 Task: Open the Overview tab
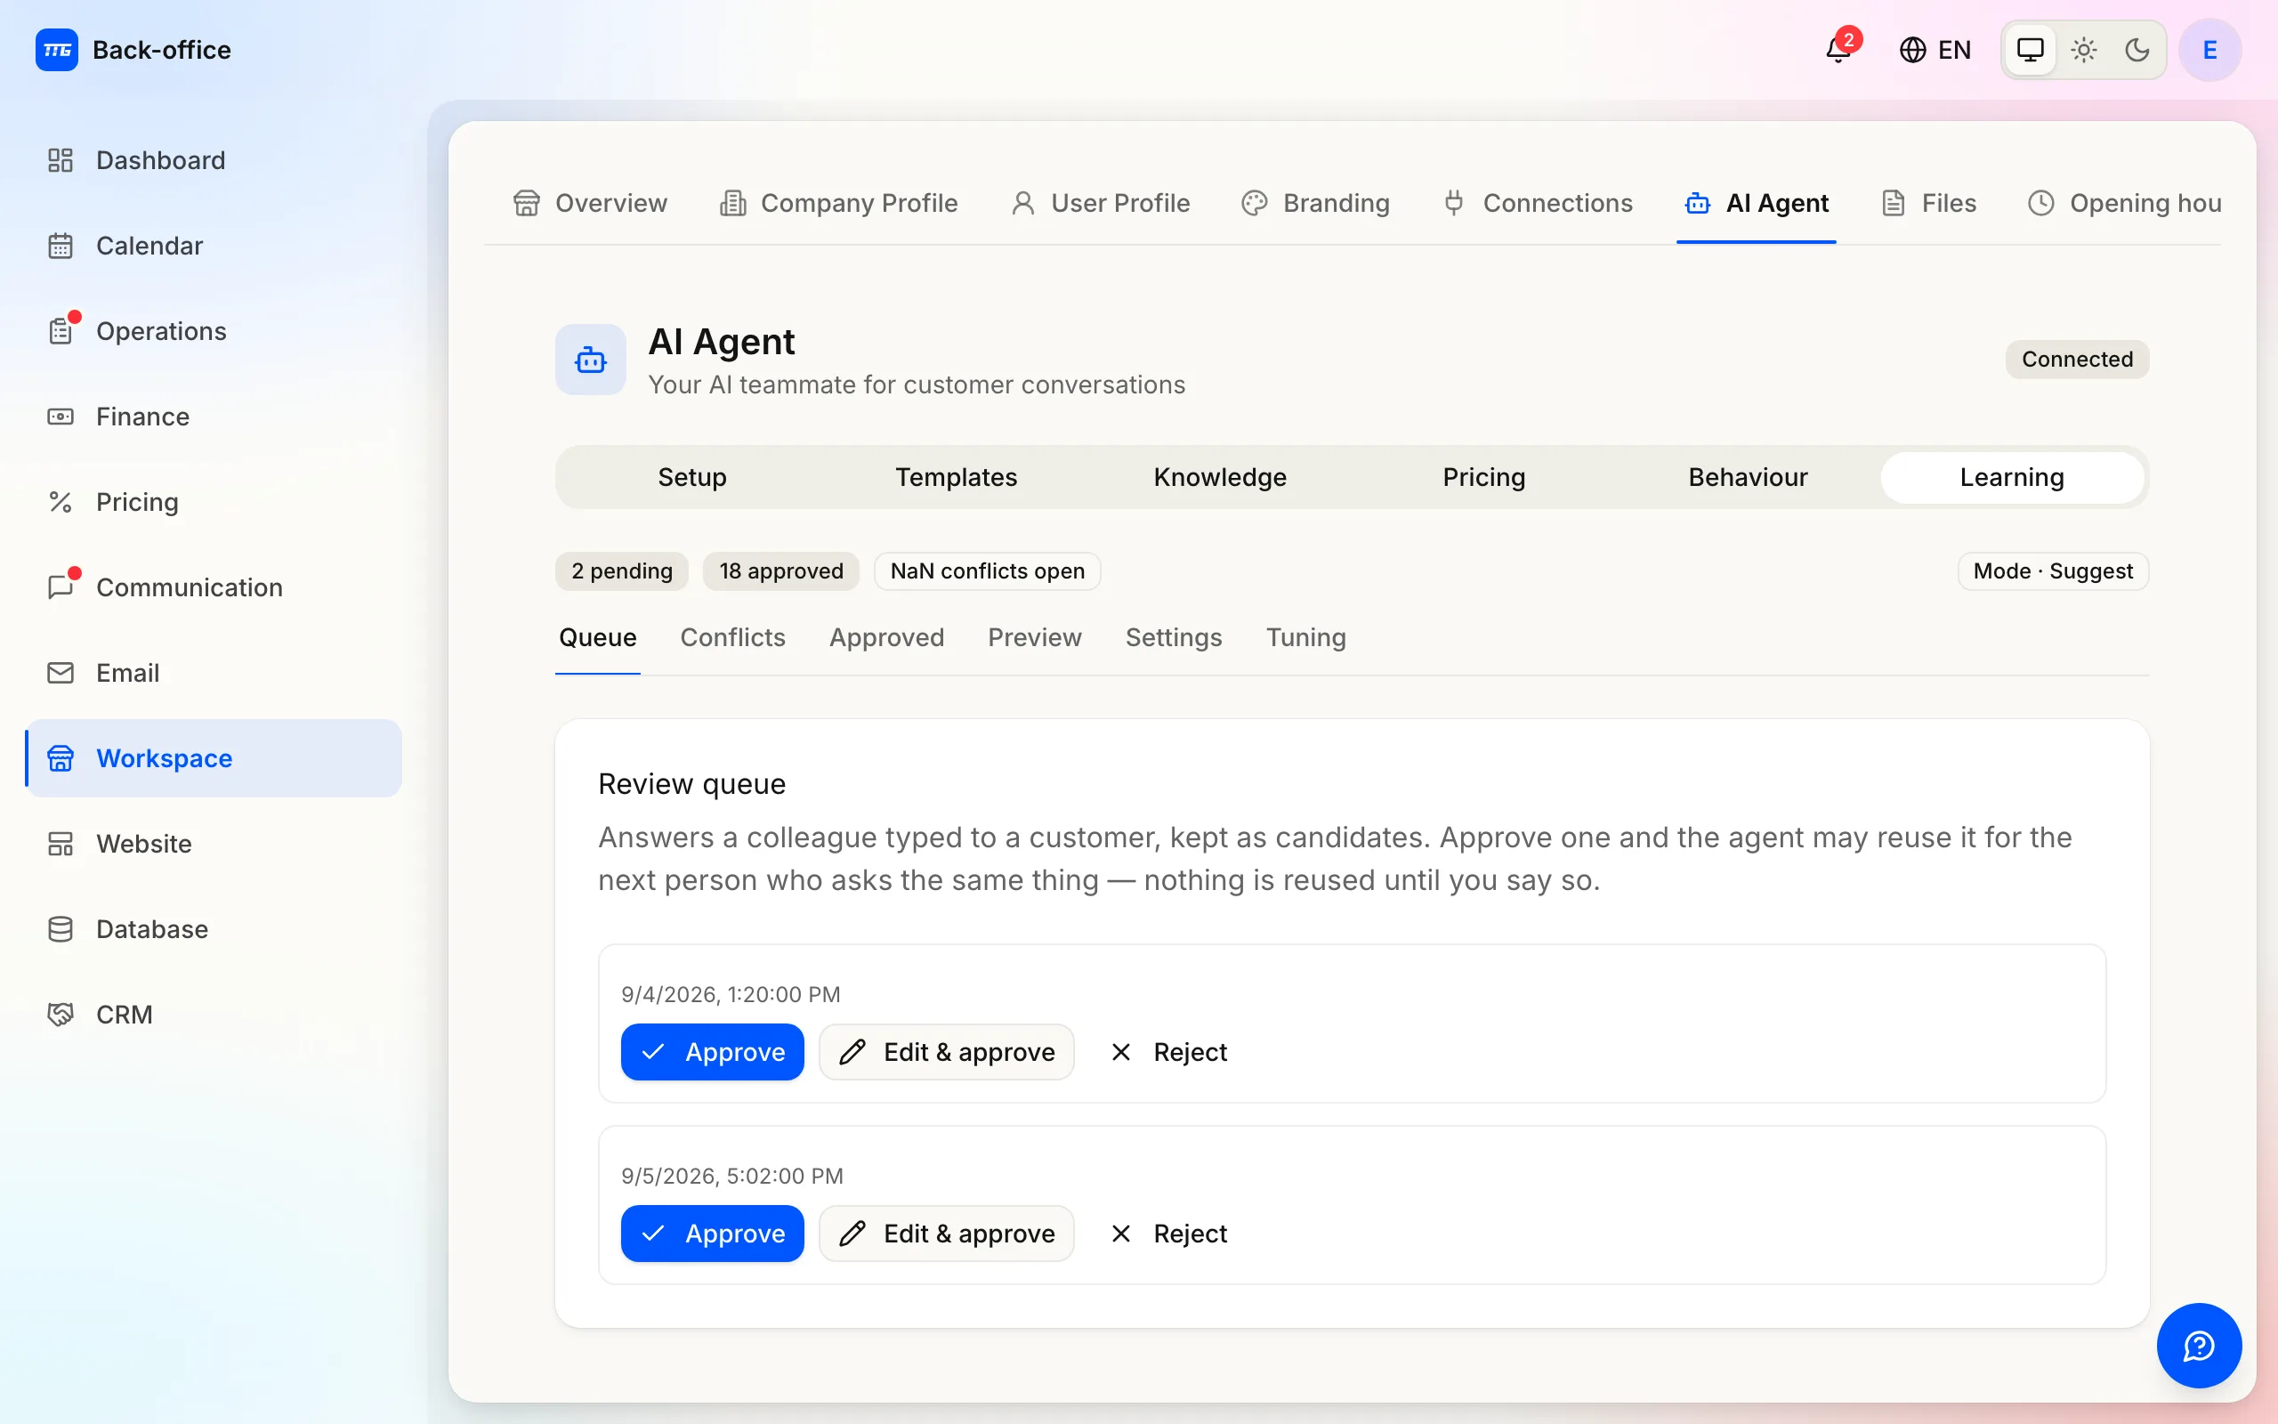pyautogui.click(x=590, y=204)
